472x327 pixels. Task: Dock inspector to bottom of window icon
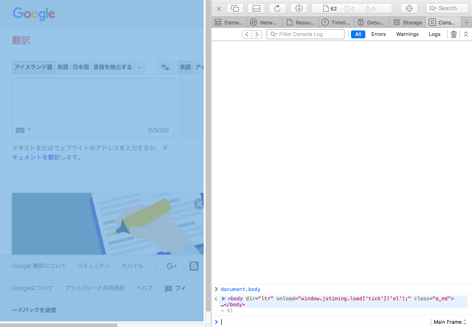point(256,8)
